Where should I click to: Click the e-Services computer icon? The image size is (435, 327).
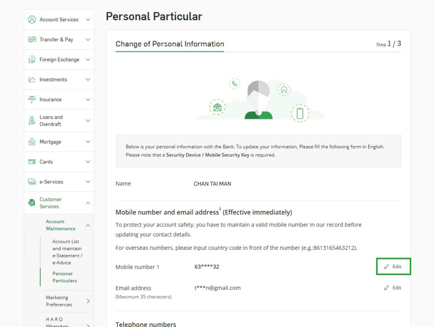coord(32,182)
